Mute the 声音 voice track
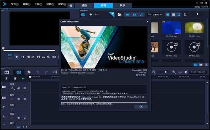This screenshot has height=130, width=210. tap(19, 118)
